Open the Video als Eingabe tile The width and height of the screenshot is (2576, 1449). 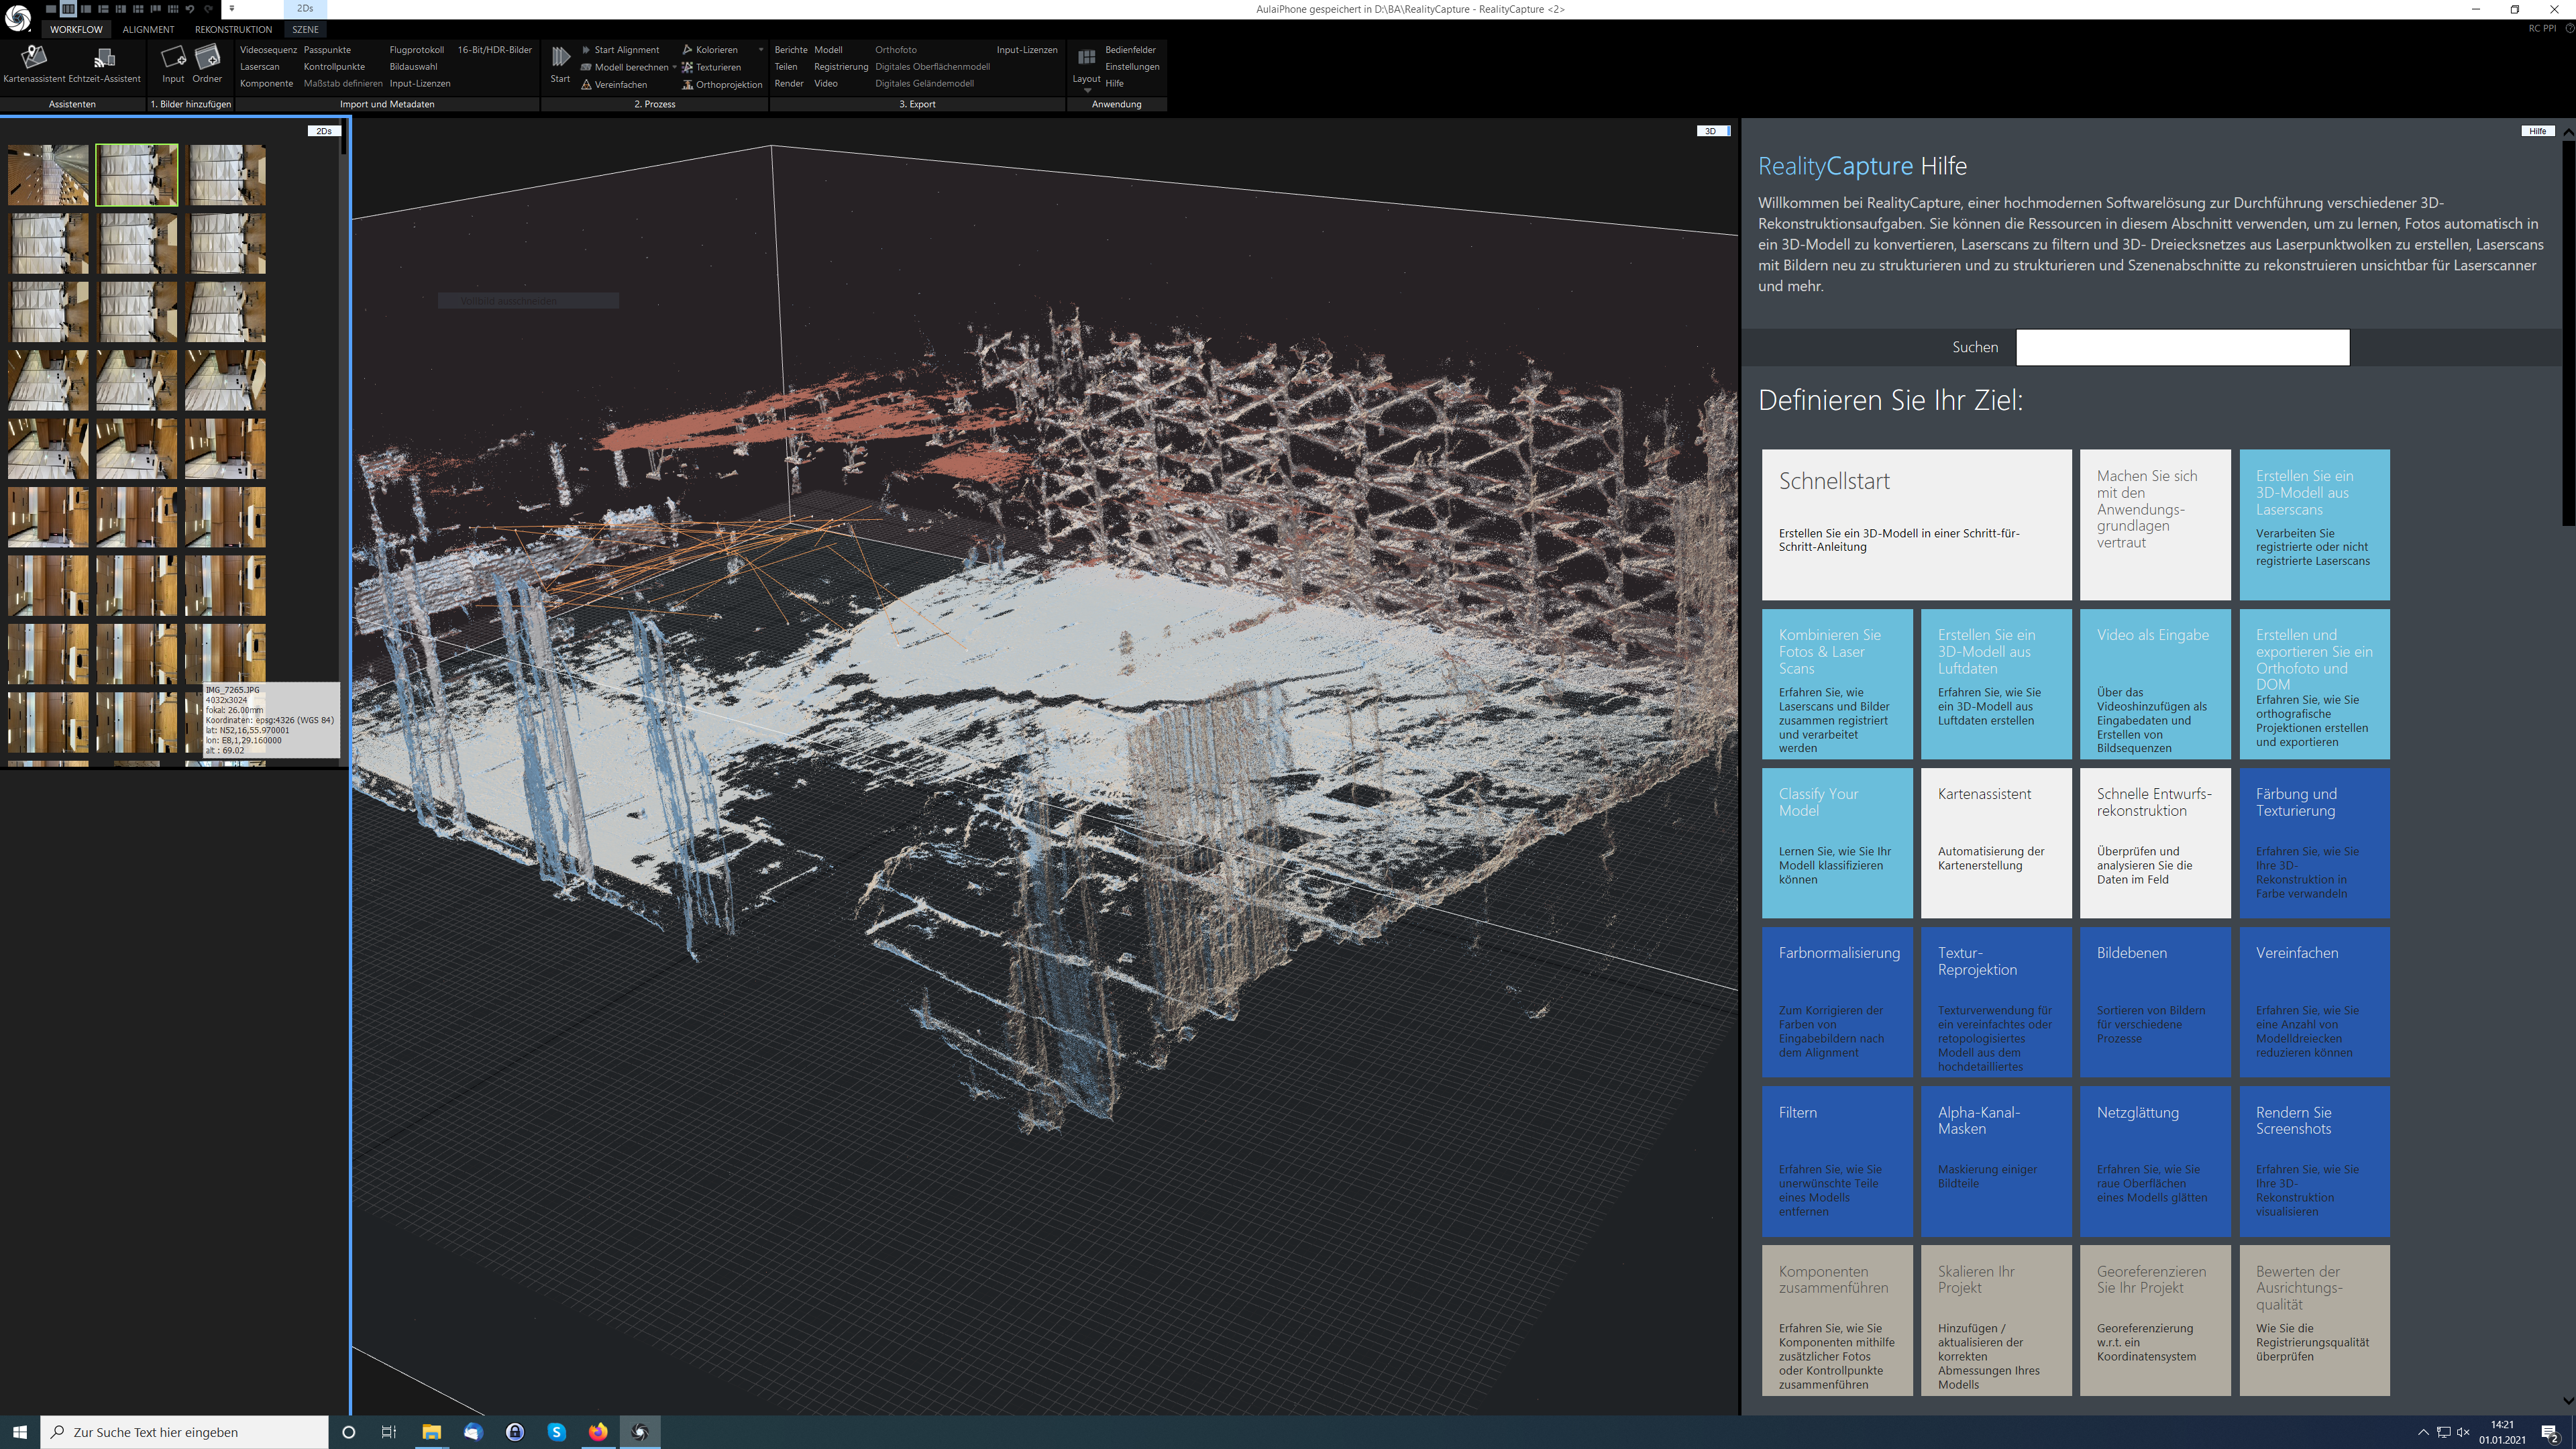tap(2155, 684)
